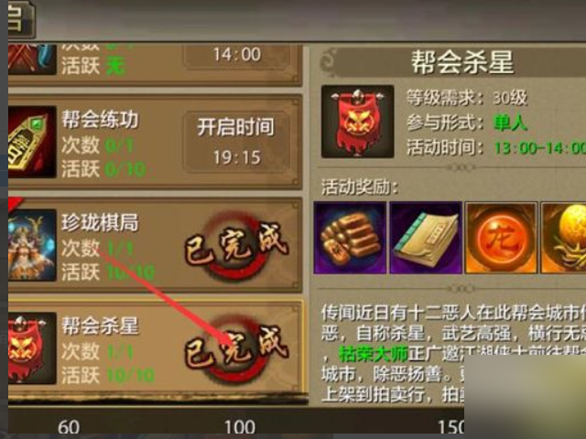This screenshot has width=586, height=439.
Task: Tap 已完成 stamp on 珍珑棋局
Action: click(x=236, y=246)
